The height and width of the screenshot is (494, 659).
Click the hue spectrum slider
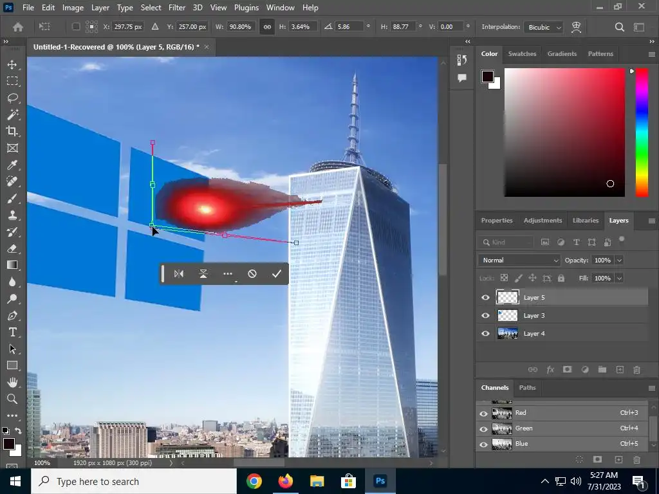(642, 133)
